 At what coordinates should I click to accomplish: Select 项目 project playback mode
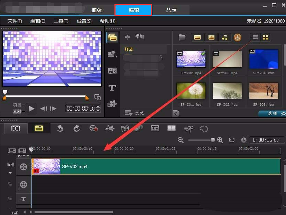pyautogui.click(x=17, y=105)
